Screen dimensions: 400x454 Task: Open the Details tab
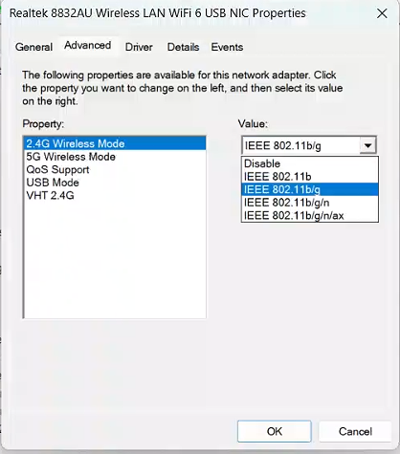(x=183, y=47)
